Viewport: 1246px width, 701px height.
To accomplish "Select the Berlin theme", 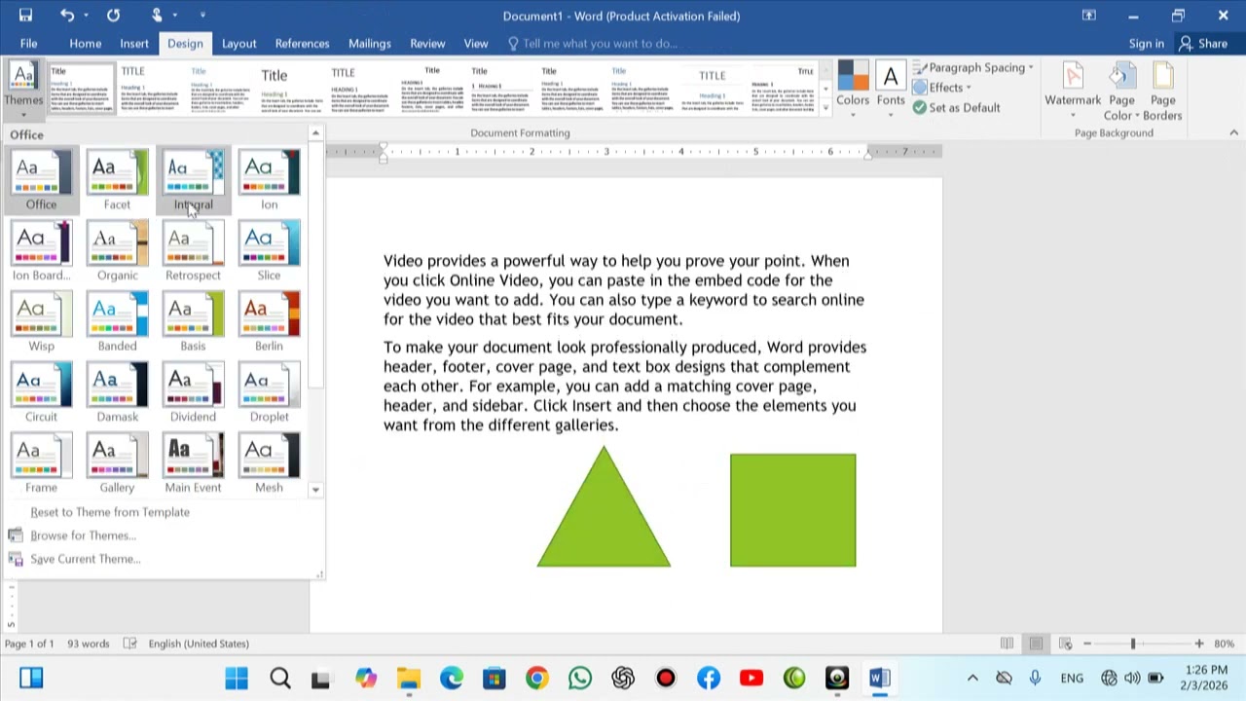I will click(269, 322).
